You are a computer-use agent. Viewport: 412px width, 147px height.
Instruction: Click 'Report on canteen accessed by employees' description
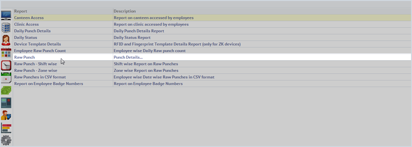click(154, 18)
